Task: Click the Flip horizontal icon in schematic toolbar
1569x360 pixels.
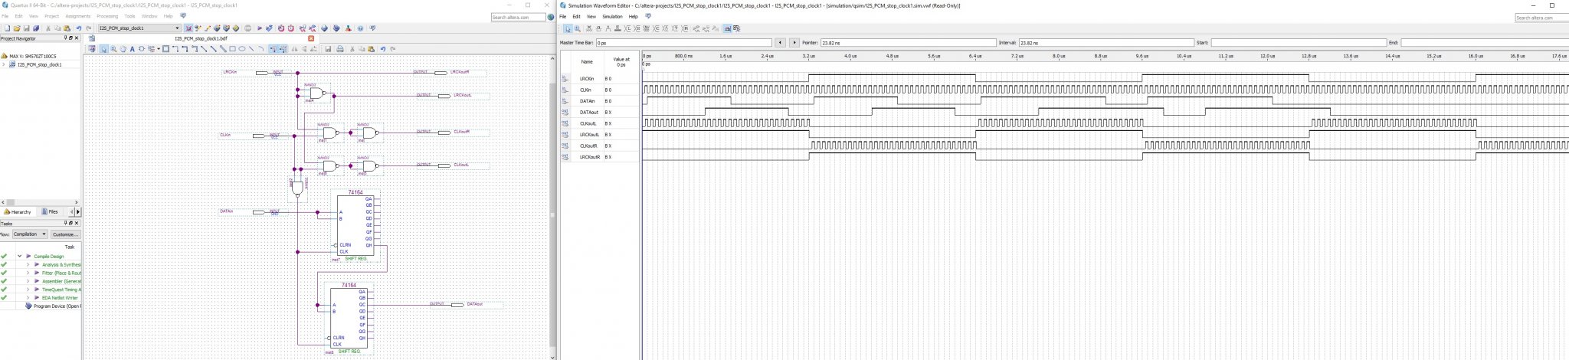Action: (294, 49)
